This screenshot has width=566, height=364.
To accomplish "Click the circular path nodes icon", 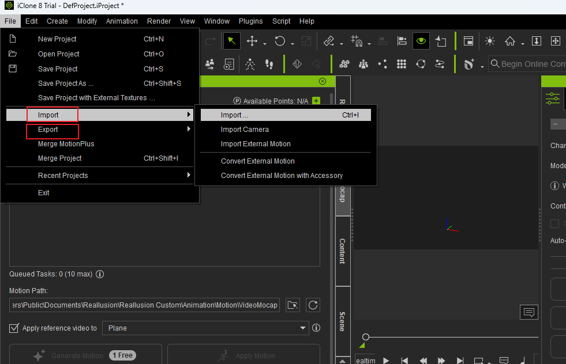I will tap(421, 64).
